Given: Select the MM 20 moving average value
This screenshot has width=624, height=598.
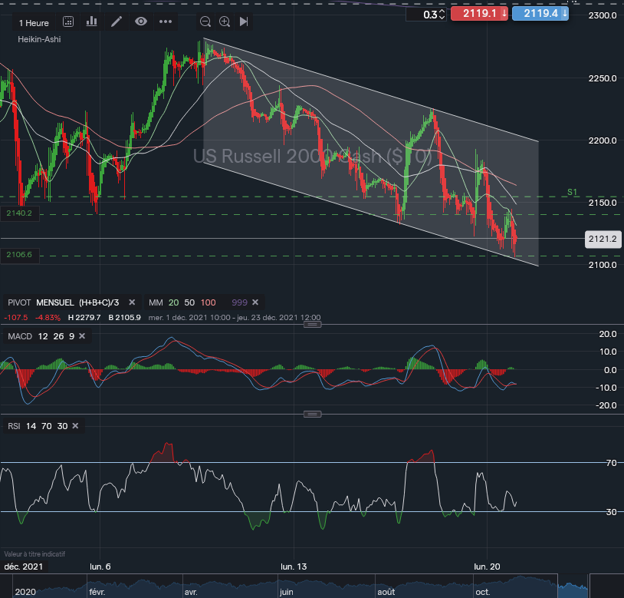Looking at the screenshot, I should point(173,302).
